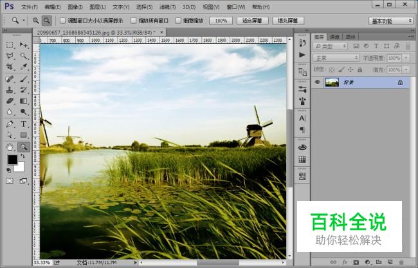Click the create new layer icon
Image resolution: width=418 pixels, height=268 pixels.
(390, 262)
